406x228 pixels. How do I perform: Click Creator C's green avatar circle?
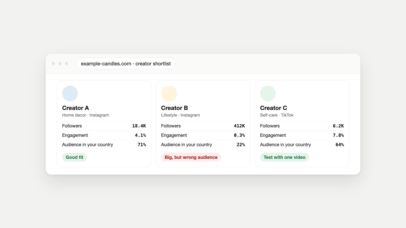pyautogui.click(x=268, y=93)
